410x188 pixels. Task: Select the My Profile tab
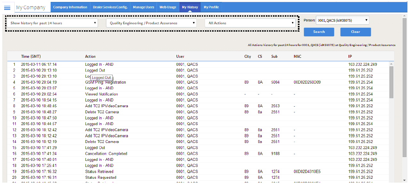[x=211, y=7]
